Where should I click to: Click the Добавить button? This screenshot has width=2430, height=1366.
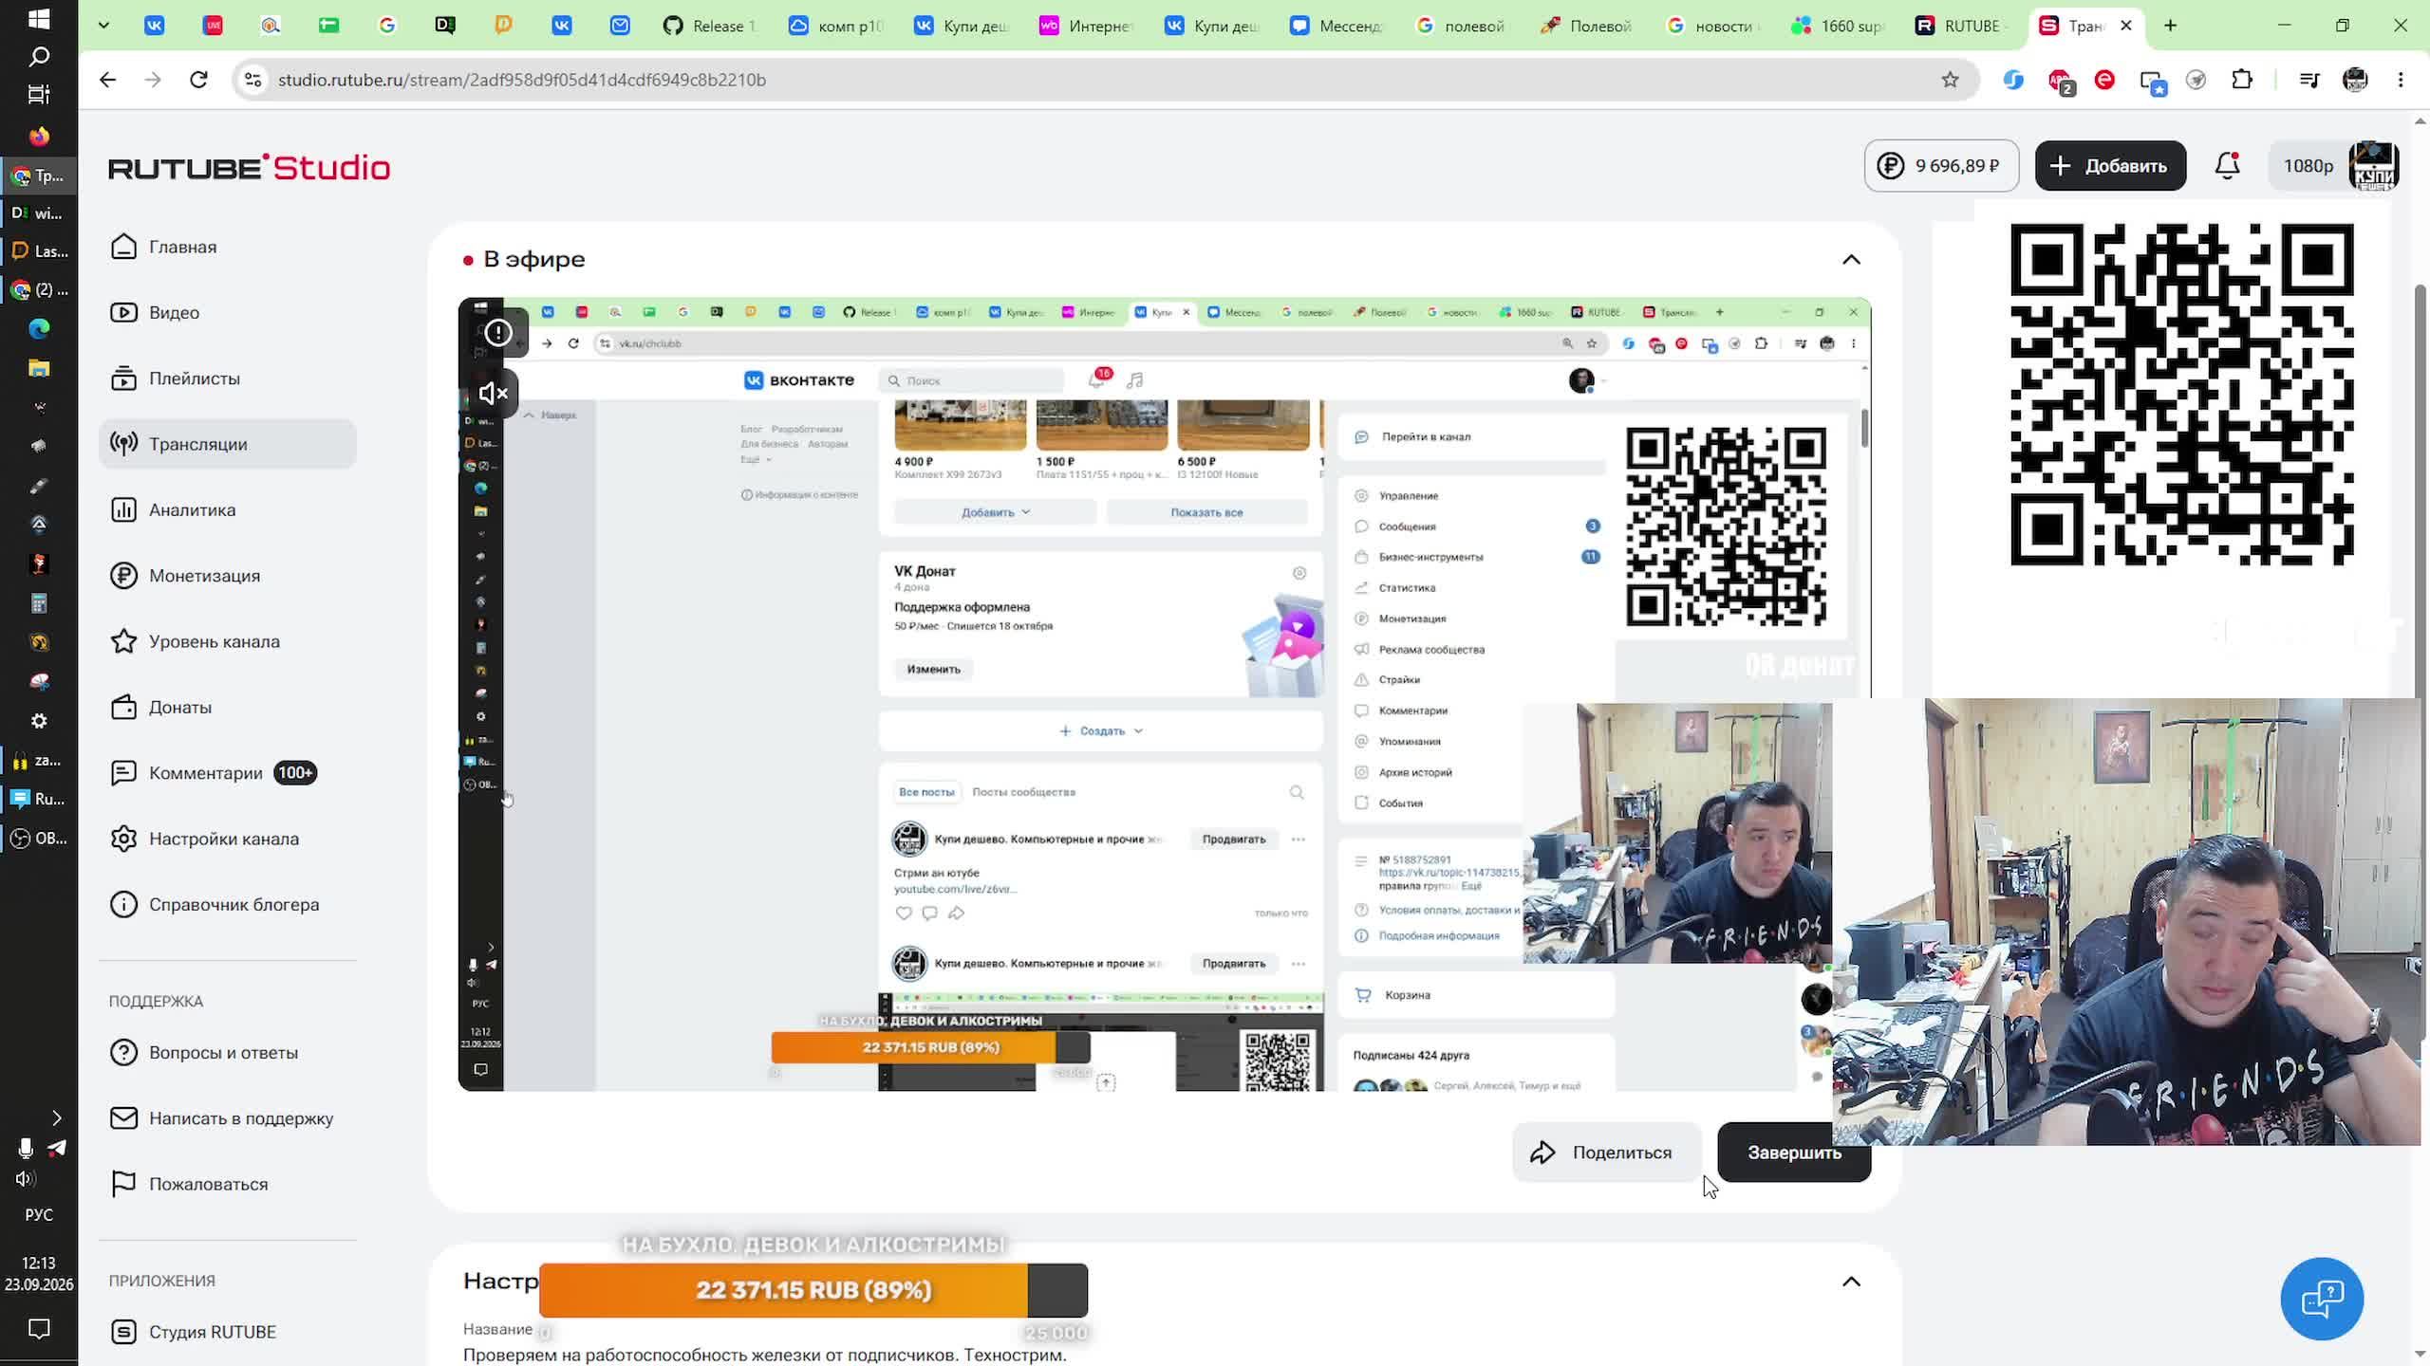click(2110, 166)
